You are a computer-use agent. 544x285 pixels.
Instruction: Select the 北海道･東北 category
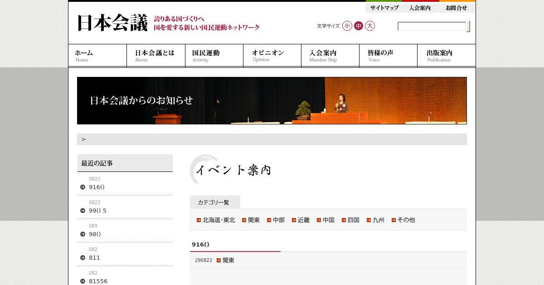coord(219,220)
